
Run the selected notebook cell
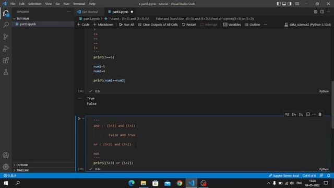pyautogui.click(x=79, y=119)
